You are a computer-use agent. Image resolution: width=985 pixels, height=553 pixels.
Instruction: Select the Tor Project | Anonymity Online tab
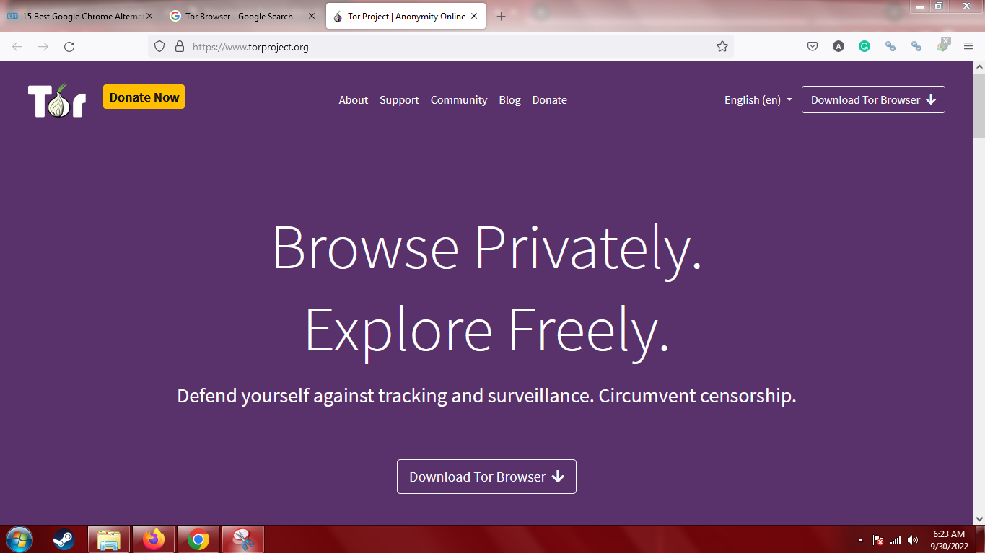pos(406,16)
